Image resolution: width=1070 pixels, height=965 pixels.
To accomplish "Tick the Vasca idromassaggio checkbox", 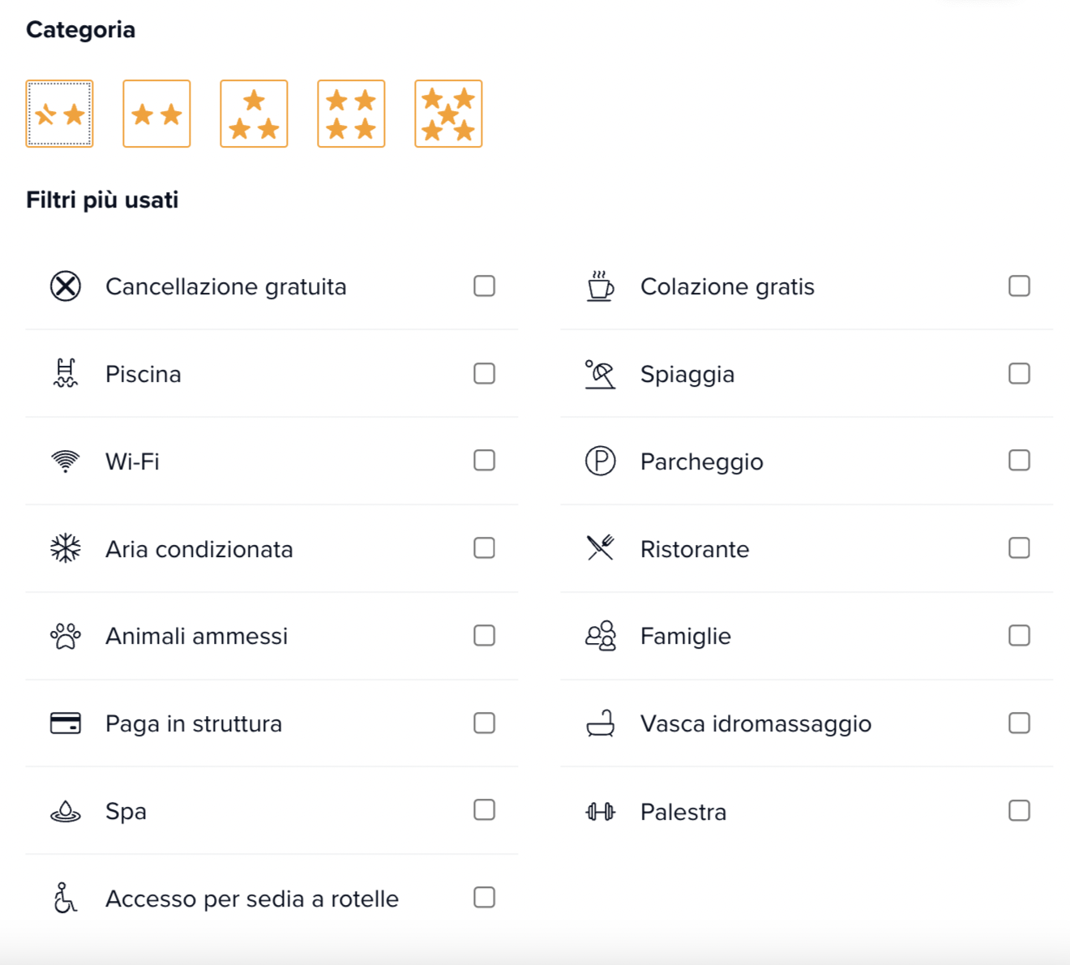I will tap(1019, 723).
